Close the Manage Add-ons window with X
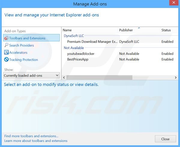Image resolution: width=180 pixels, height=147 pixels. tap(174, 2)
